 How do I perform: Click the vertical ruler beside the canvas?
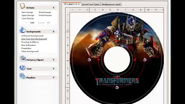click(68, 58)
